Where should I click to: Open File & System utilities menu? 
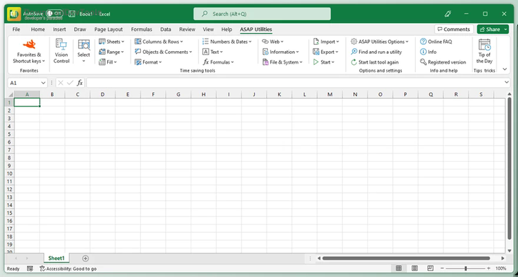(x=282, y=62)
